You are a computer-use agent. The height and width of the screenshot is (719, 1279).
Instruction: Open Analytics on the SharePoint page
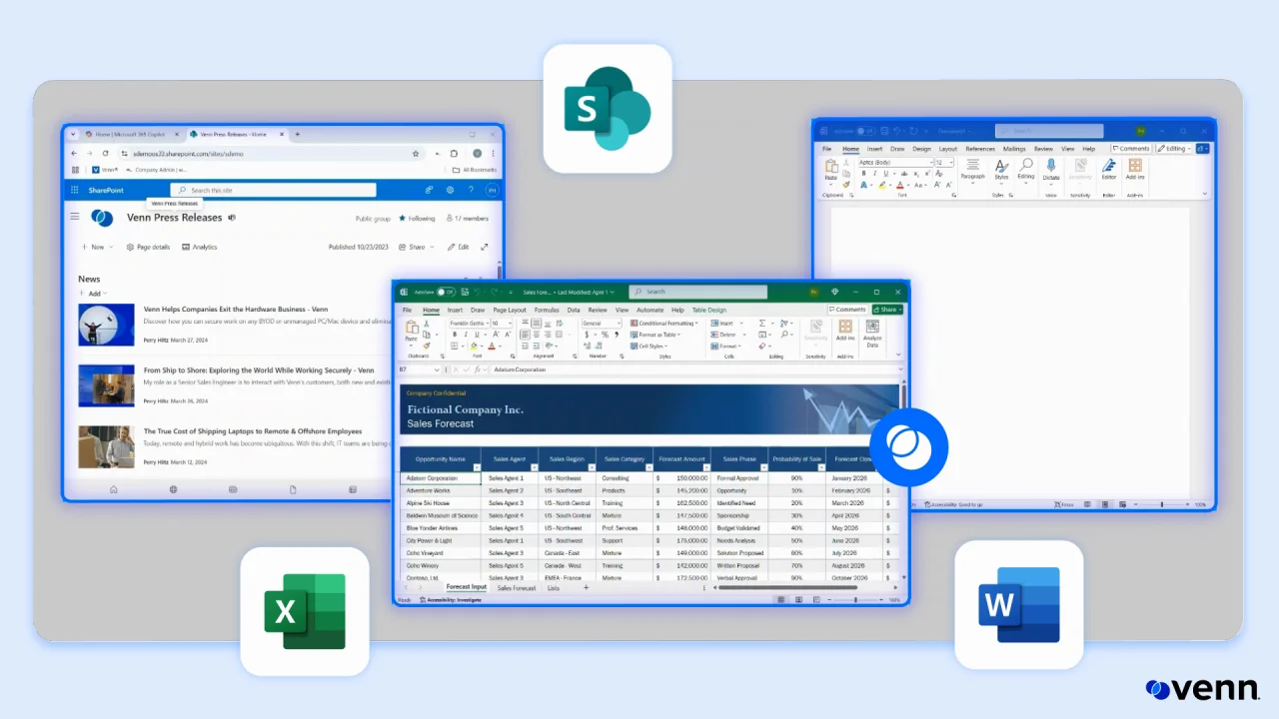[x=200, y=247]
